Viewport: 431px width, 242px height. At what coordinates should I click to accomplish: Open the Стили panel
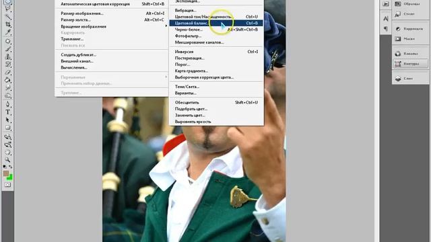coord(410,13)
